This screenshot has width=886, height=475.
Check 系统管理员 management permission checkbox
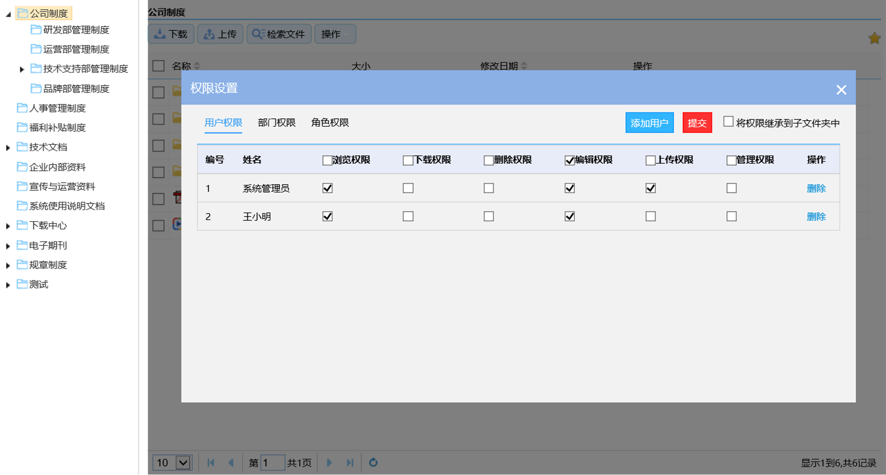point(732,188)
